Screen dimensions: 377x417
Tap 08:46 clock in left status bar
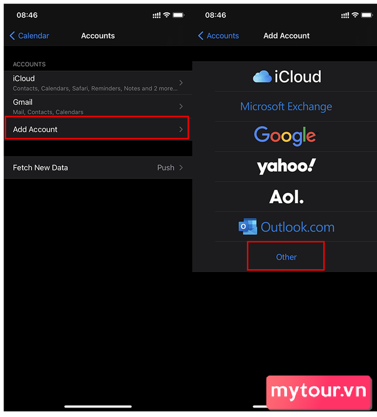[x=27, y=15]
